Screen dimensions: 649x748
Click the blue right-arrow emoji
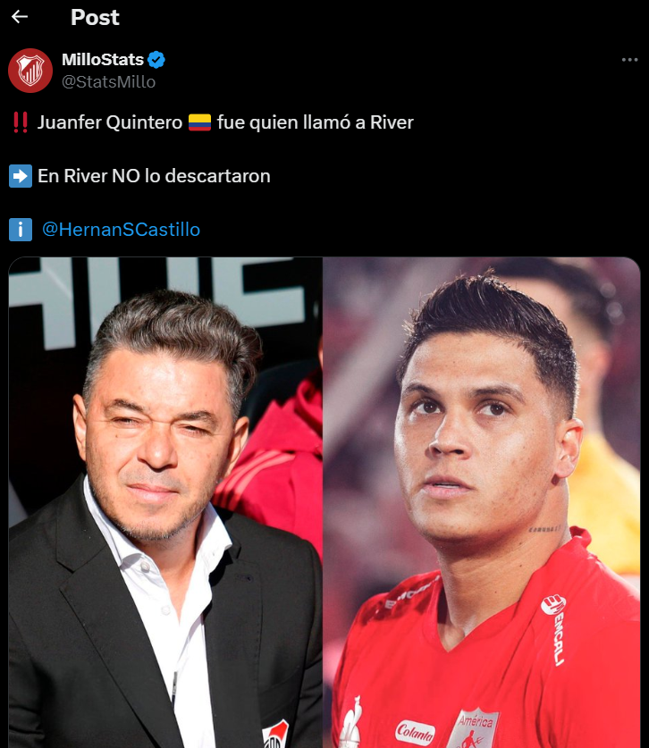coord(21,176)
